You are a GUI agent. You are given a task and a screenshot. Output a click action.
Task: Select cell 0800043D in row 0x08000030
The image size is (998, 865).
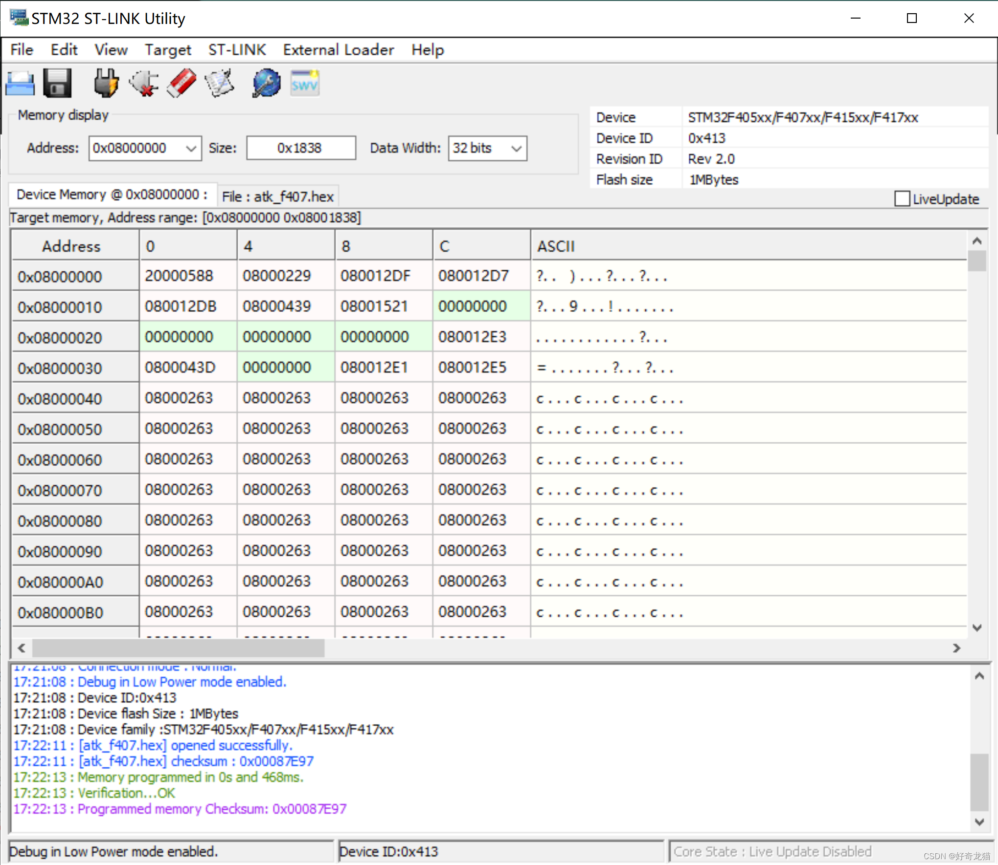click(x=188, y=368)
